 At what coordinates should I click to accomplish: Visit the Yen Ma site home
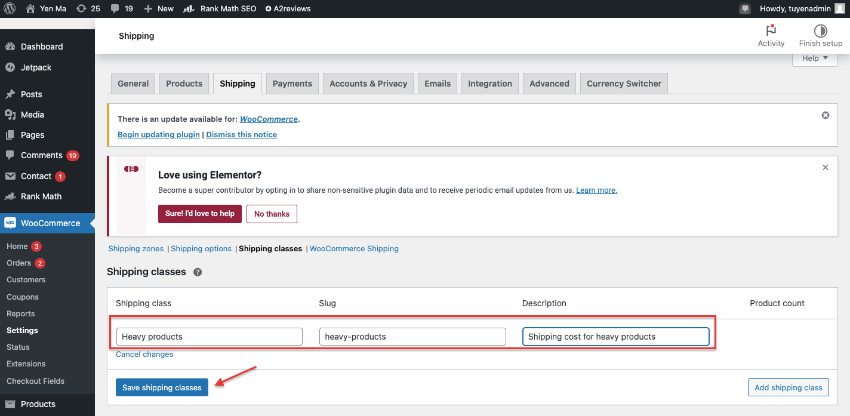[47, 8]
